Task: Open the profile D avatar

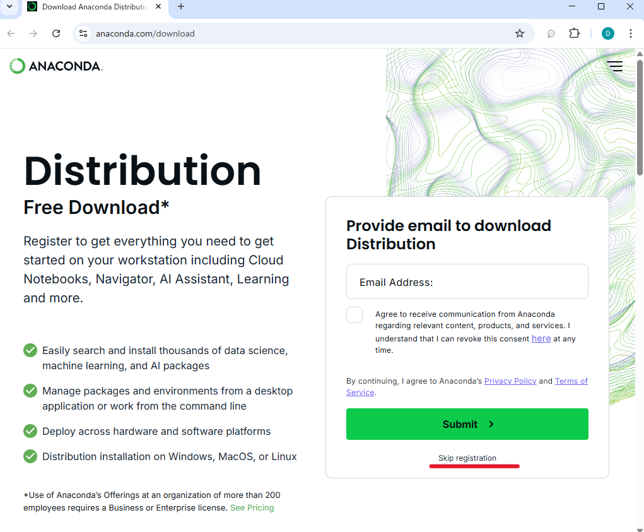Action: (608, 33)
